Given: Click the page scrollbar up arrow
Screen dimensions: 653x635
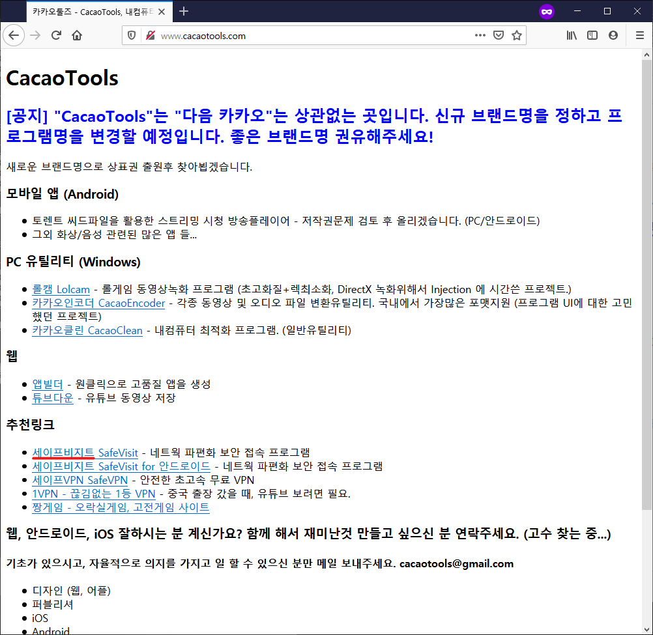Looking at the screenshot, I should (x=646, y=55).
